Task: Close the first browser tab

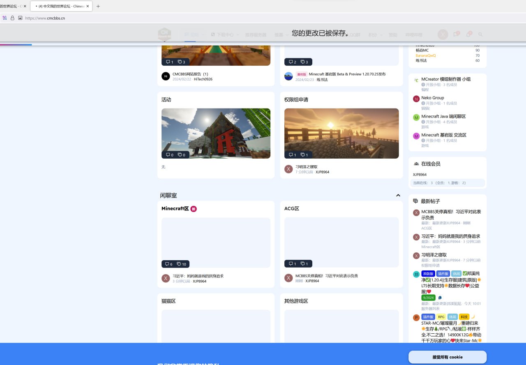Action: click(x=25, y=6)
